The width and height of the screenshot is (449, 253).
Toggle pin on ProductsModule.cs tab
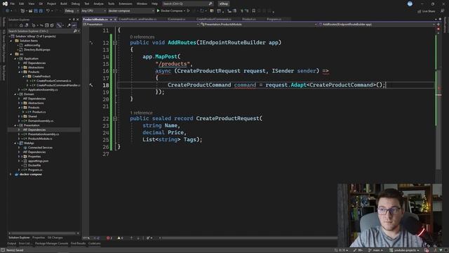111,19
